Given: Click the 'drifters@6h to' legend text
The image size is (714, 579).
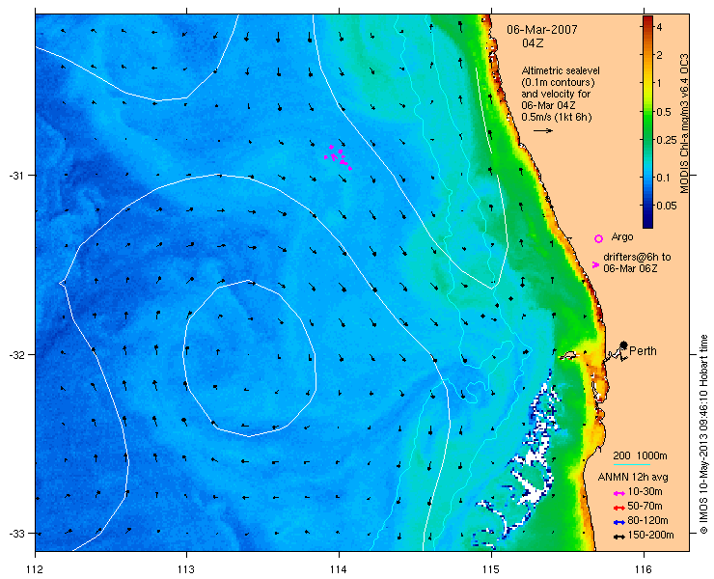Looking at the screenshot, I should click(x=637, y=257).
